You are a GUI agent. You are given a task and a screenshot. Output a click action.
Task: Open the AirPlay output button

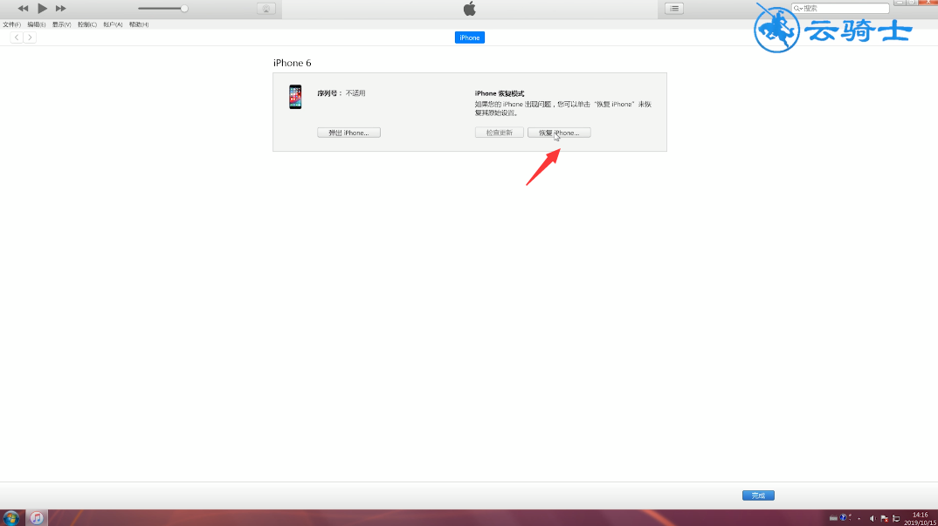click(x=266, y=9)
